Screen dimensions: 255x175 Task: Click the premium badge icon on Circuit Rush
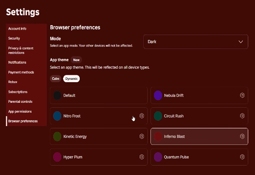click(x=242, y=116)
